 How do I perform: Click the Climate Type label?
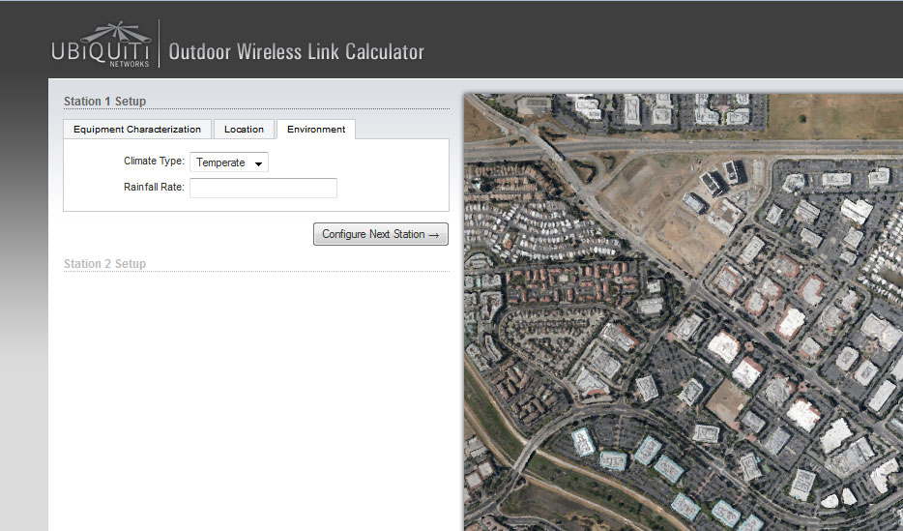154,162
